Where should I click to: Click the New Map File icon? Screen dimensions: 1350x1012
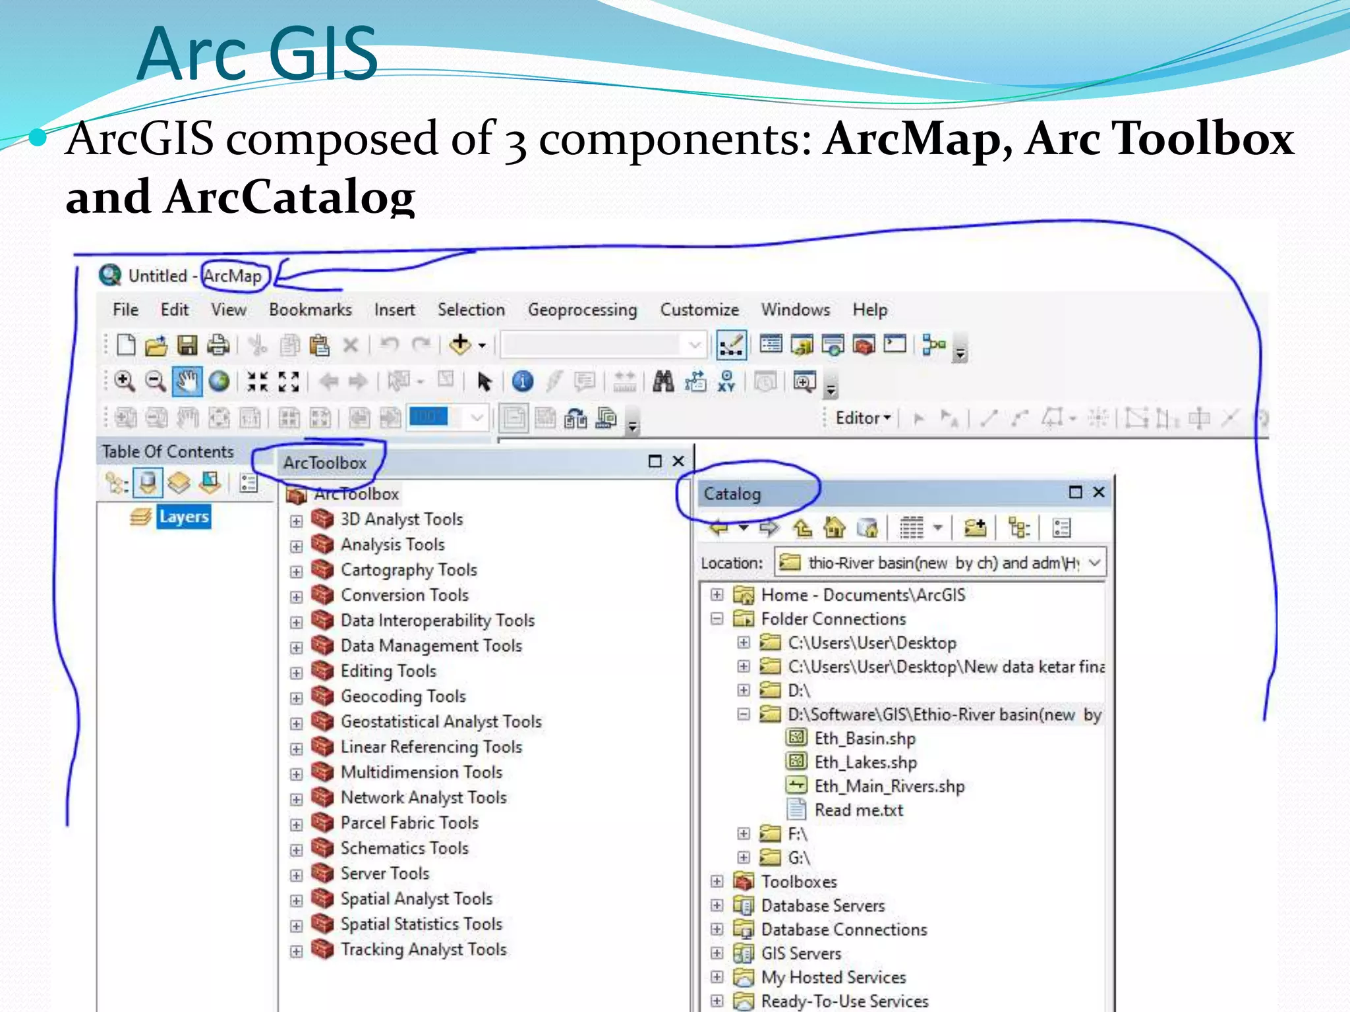click(125, 345)
